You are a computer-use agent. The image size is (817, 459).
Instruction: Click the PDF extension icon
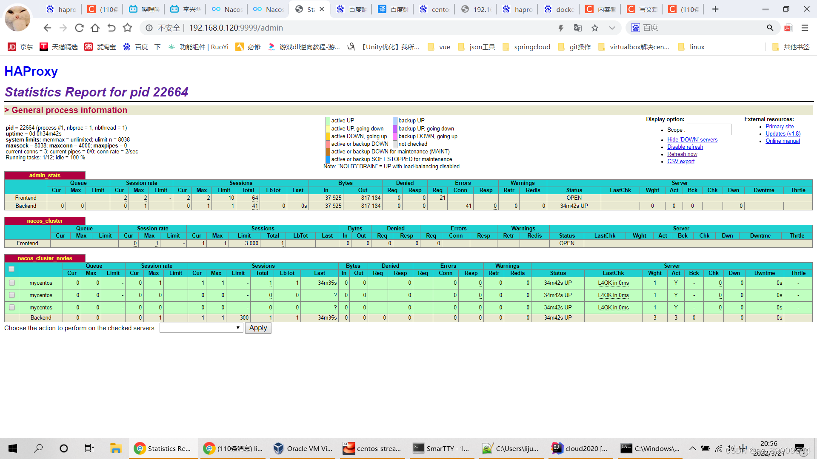coord(788,28)
